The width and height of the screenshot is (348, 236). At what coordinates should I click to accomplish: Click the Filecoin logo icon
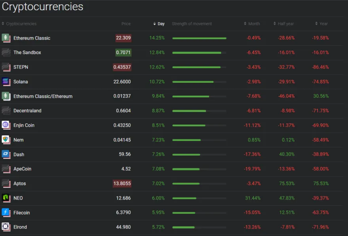[x=6, y=213]
